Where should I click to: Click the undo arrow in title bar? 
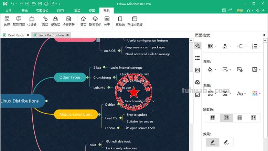pyautogui.click(x=12, y=3)
